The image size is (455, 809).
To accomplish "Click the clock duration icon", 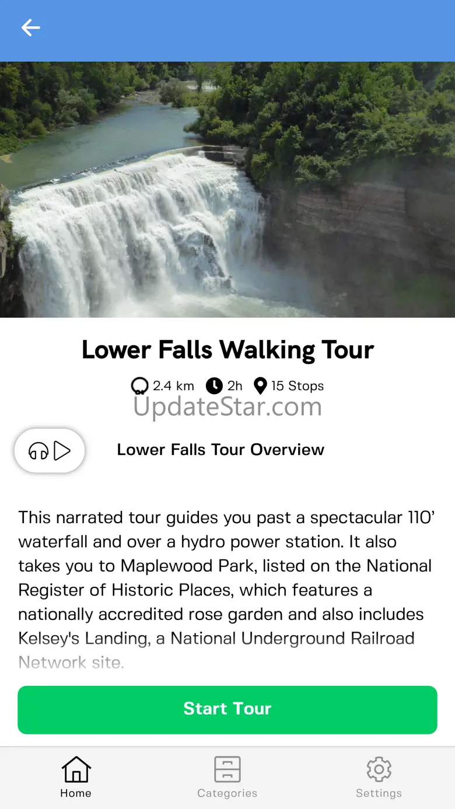I will tap(215, 386).
